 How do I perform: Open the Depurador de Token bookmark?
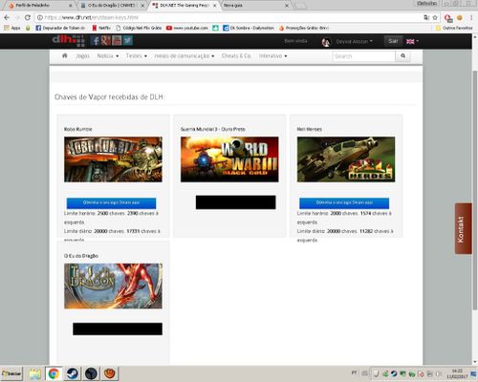(x=60, y=28)
